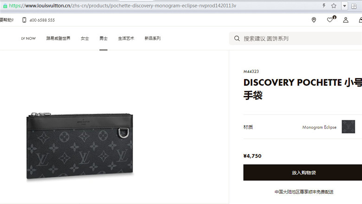Click the 放入购物袋 add to bag button
The image size is (362, 204).
[303, 173]
